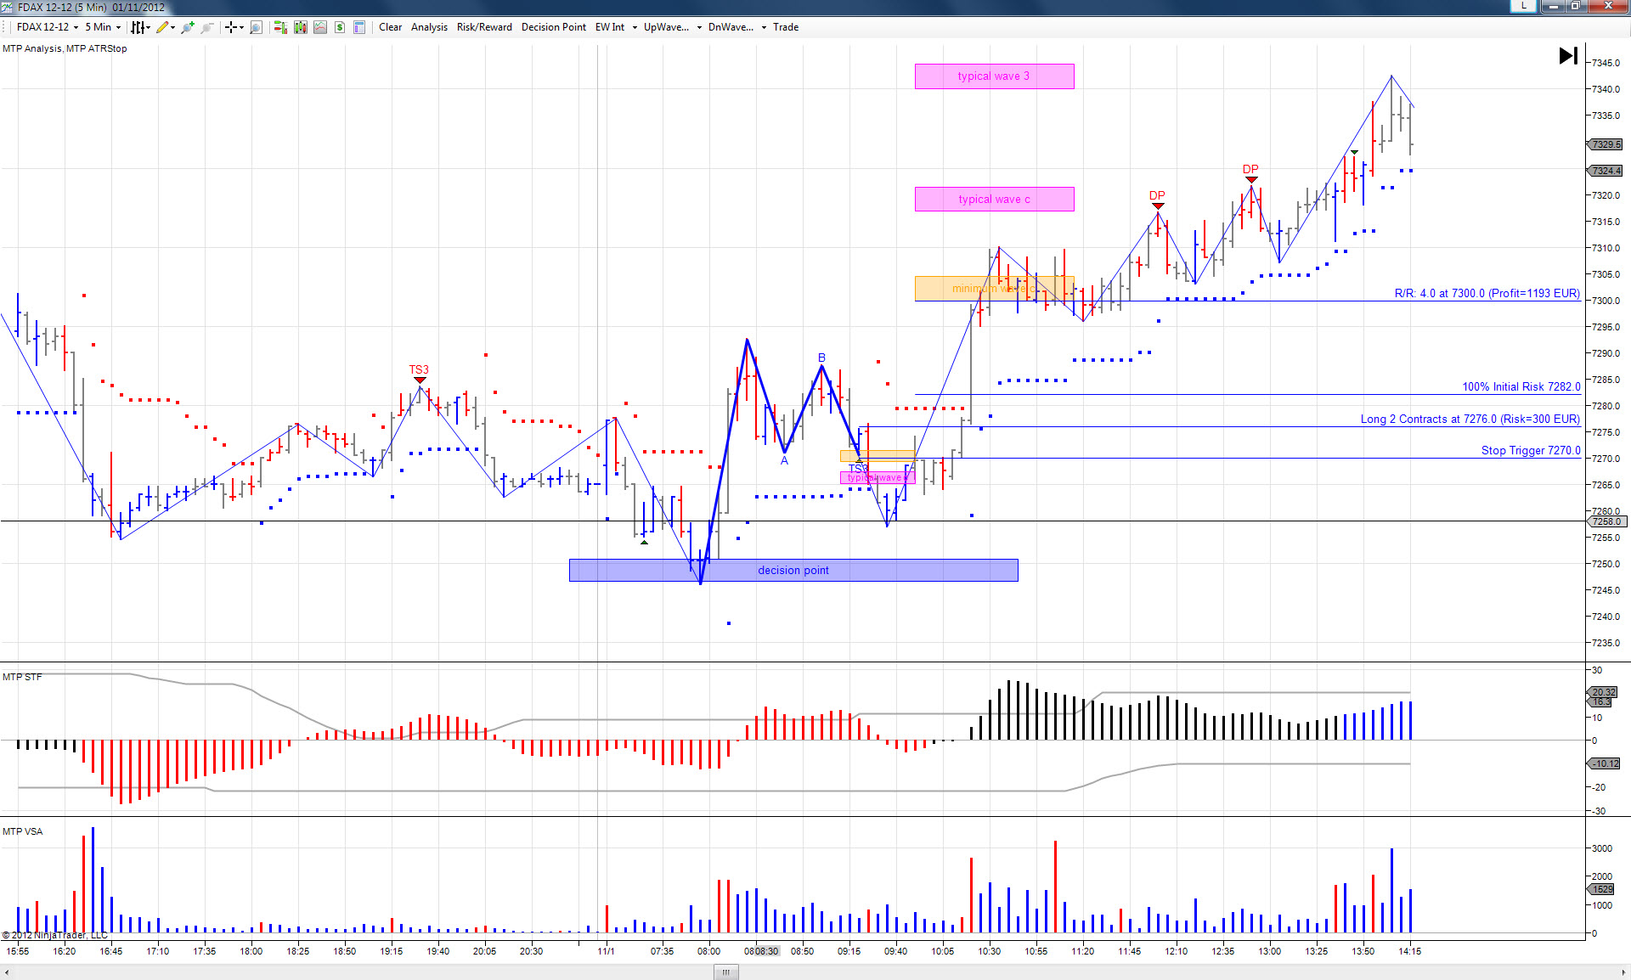Click the 7258.0 price marker on axis
The width and height of the screenshot is (1631, 980).
click(x=1605, y=522)
